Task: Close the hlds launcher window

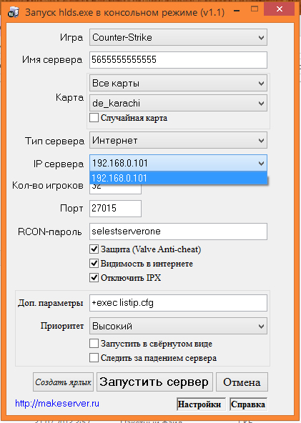Action: [x=279, y=10]
